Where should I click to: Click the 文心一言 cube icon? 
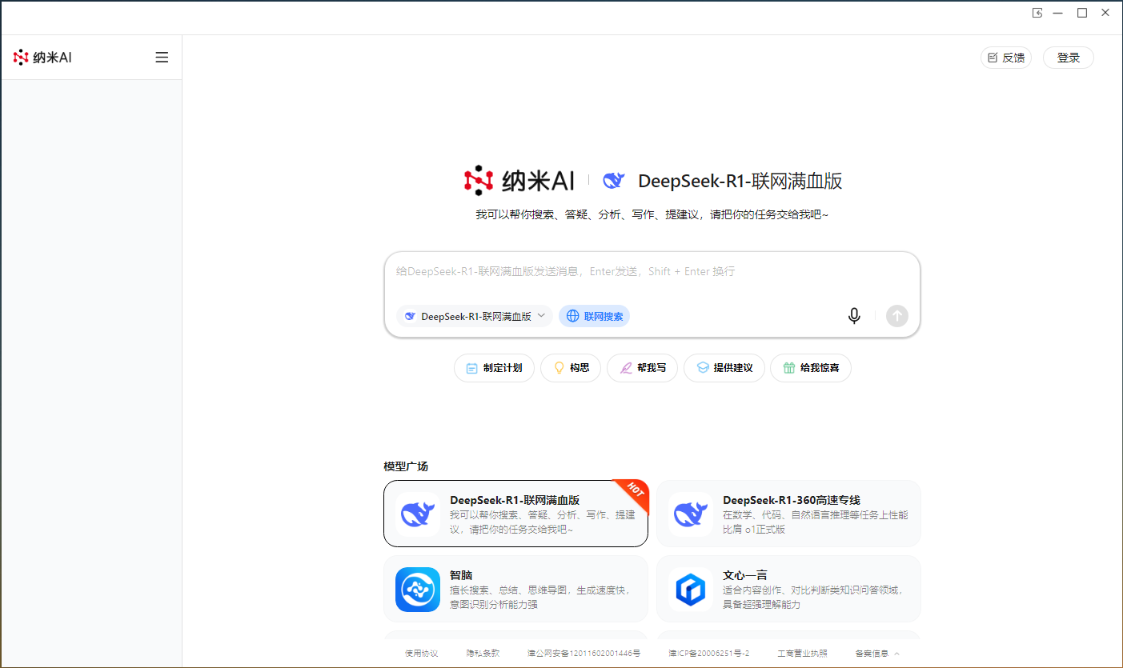tap(691, 590)
